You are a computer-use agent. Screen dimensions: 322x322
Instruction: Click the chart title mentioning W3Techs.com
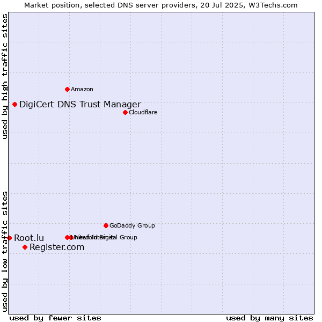point(161,5)
